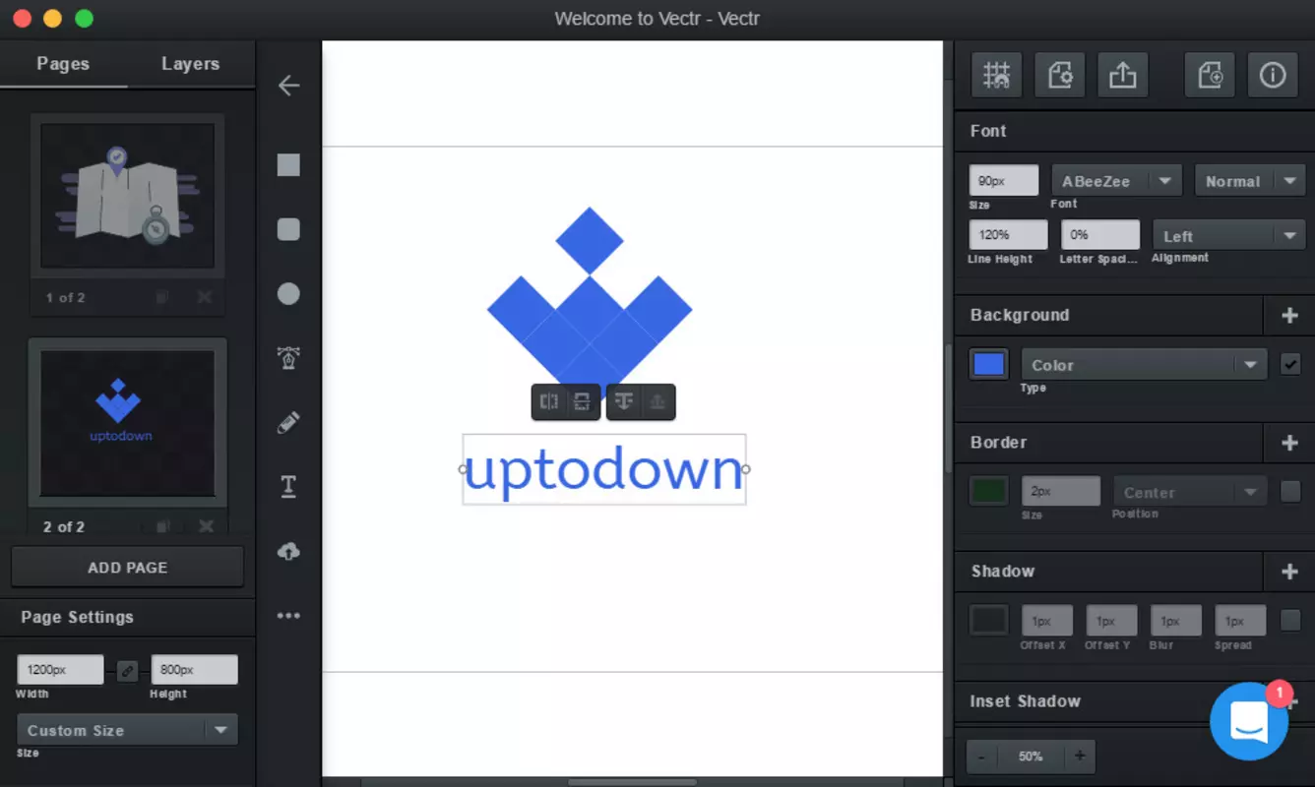Click the Shadow color swatch

coord(988,620)
